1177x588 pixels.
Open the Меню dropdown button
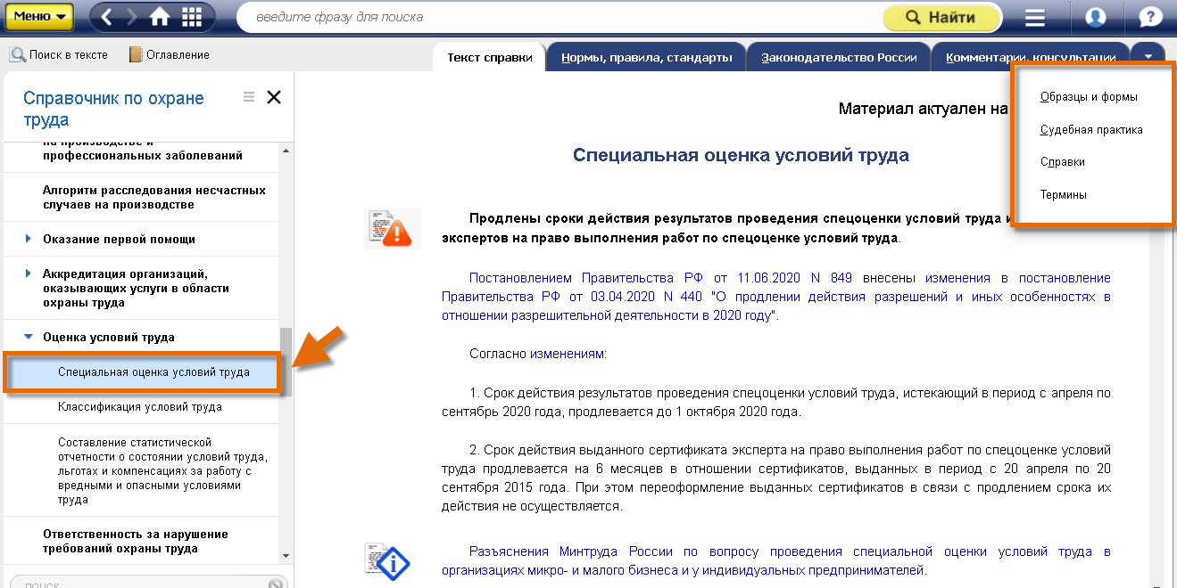click(38, 17)
